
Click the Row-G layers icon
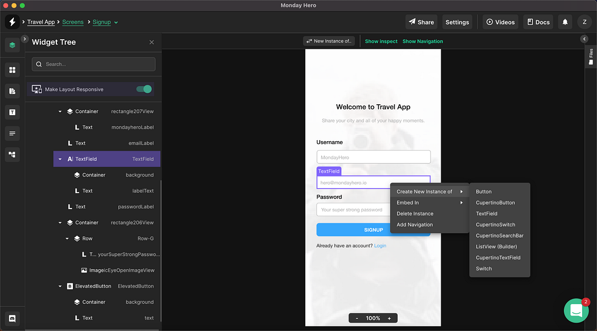tap(77, 238)
